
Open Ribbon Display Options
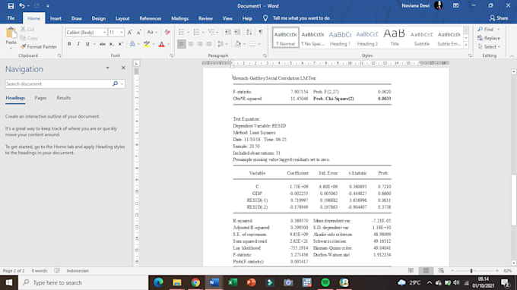click(455, 5)
